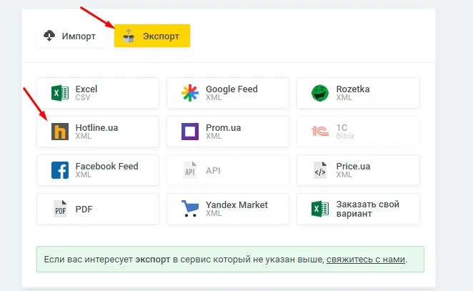
Task: Select the Hotline.ua XML export
Action: [98, 132]
